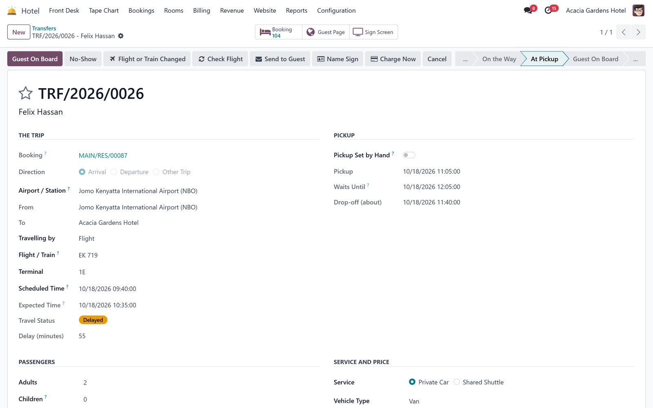Click Name Sign button
This screenshot has height=408, width=653.
coord(338,59)
